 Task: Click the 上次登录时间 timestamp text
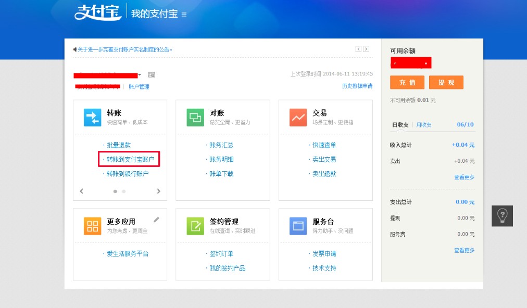[332, 74]
